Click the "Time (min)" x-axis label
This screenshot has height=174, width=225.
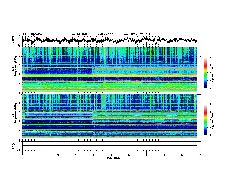[114, 158]
